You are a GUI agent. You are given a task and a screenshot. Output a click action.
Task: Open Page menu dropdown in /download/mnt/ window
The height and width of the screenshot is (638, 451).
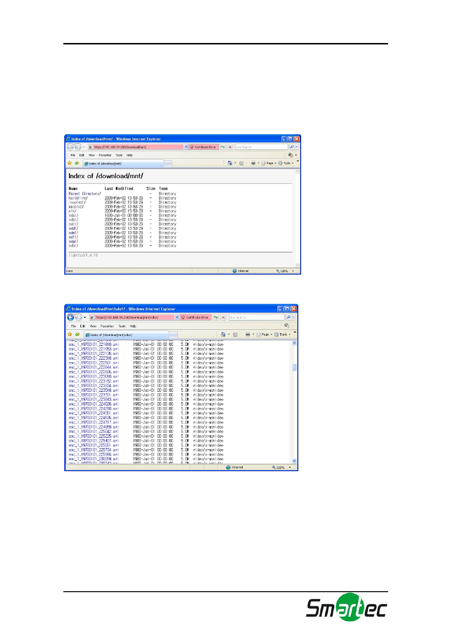pyautogui.click(x=276, y=163)
